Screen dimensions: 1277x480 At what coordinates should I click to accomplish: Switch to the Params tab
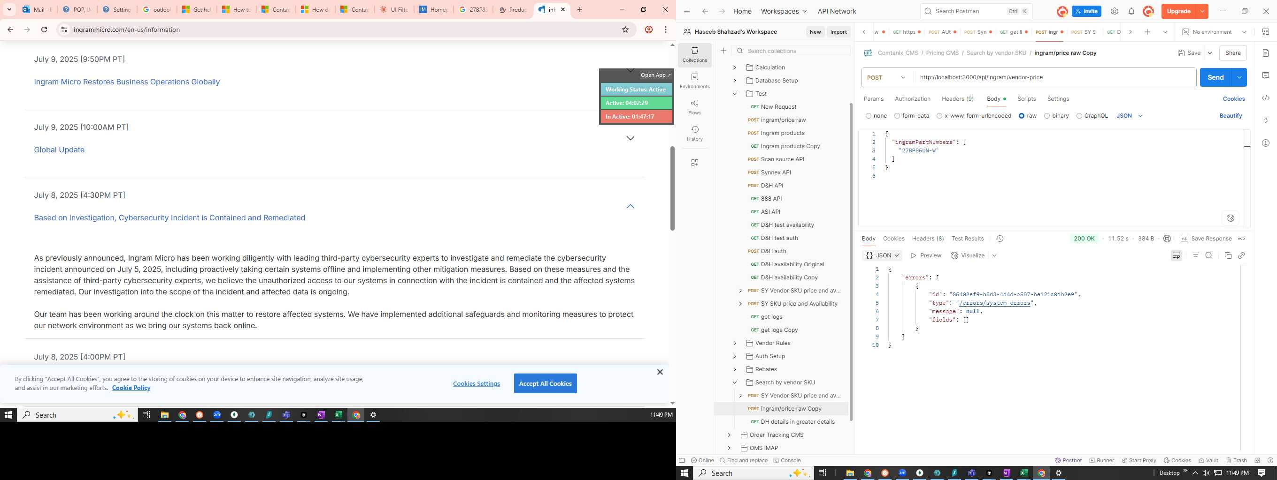[873, 99]
